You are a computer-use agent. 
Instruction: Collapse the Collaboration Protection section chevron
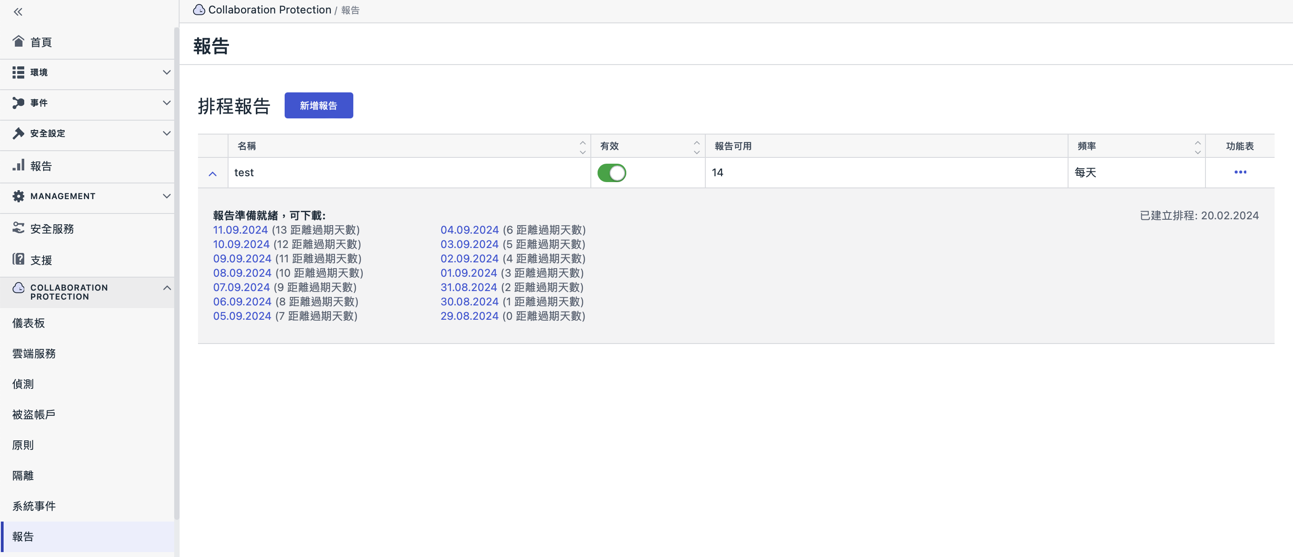coord(167,288)
